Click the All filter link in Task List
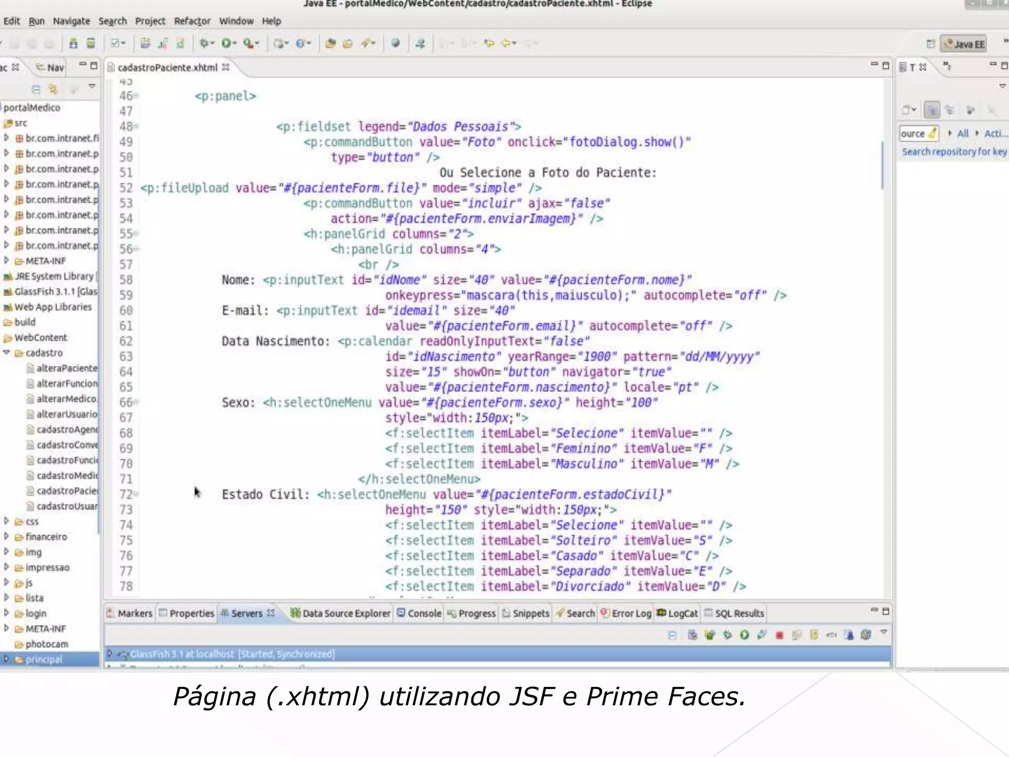The width and height of the screenshot is (1009, 757). [x=963, y=133]
